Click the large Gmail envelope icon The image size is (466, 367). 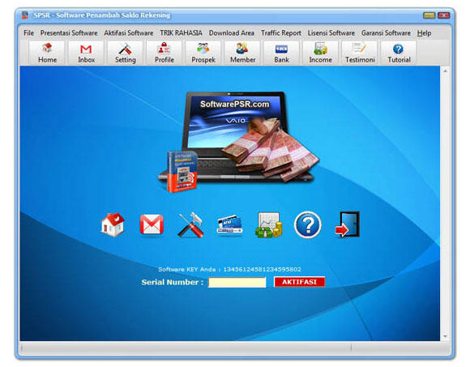tap(152, 224)
